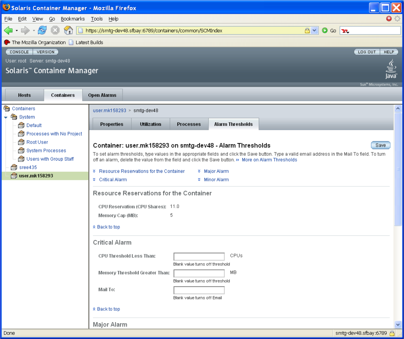Open the More on Alarm Thresholds link
This screenshot has height=339, width=404.
tap(269, 160)
